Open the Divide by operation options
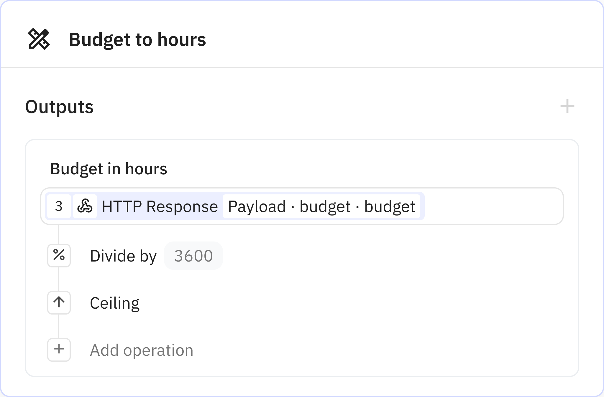Viewport: 604px width, 397px height. click(123, 256)
